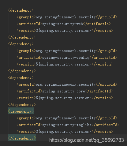Click closing </artifactId> tag after spring-security-taglibs

click(105, 125)
